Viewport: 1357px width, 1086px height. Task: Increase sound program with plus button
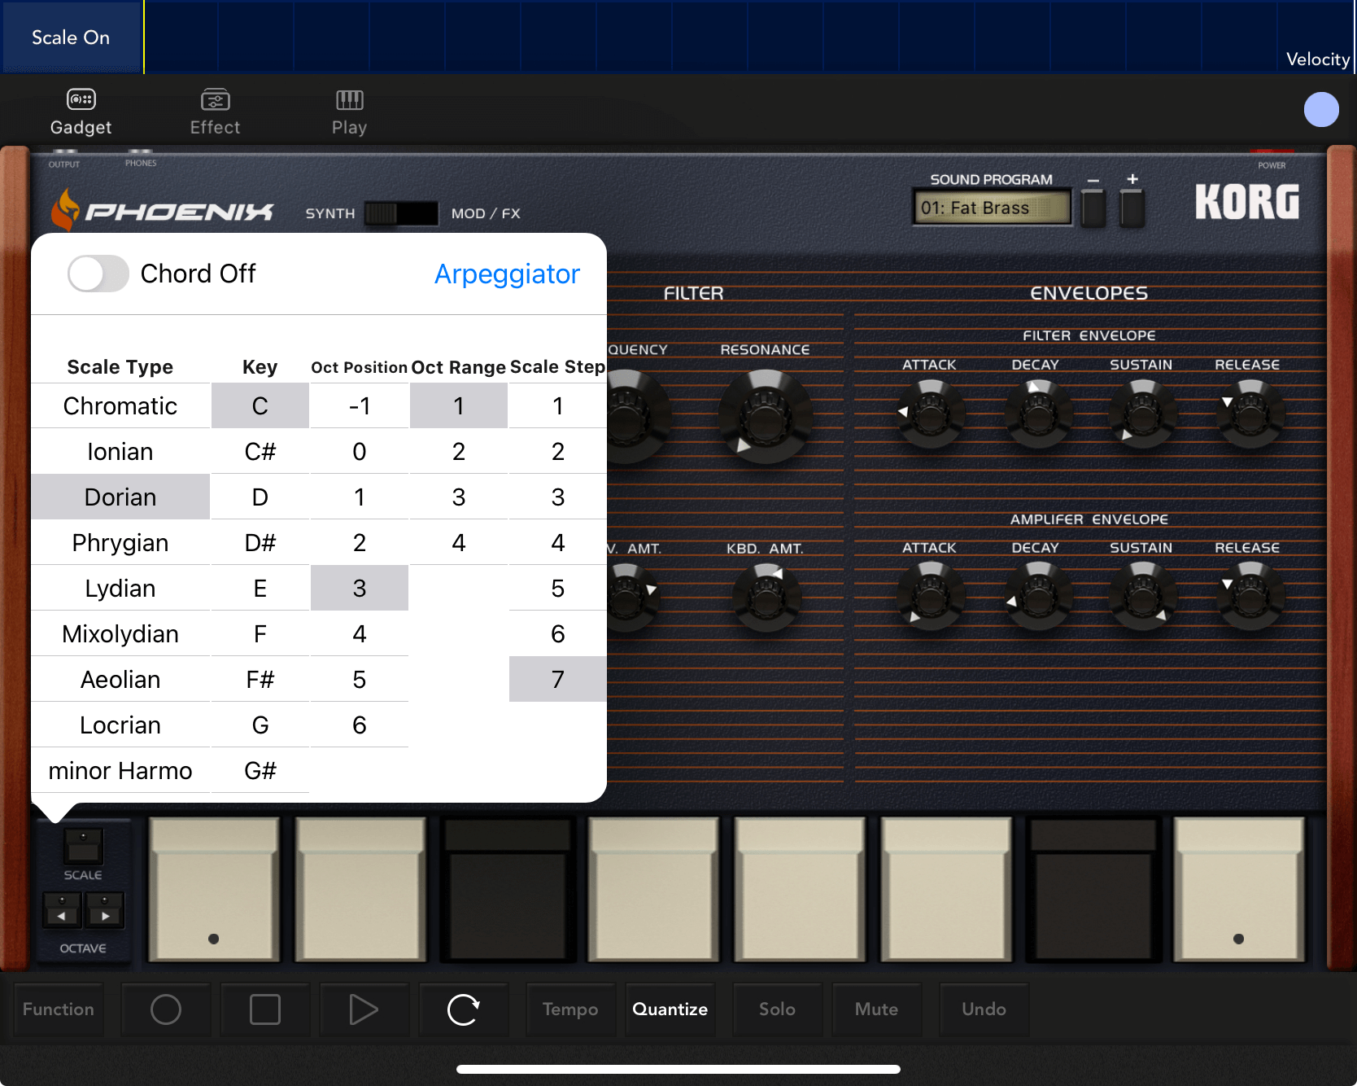(x=1132, y=207)
